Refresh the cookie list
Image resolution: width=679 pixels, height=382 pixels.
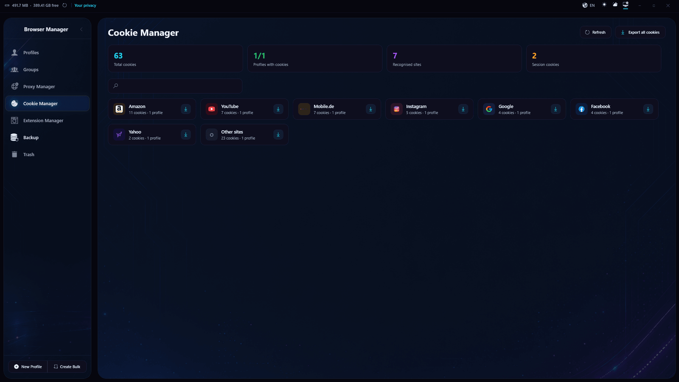[595, 32]
